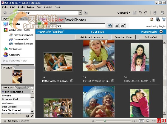167x124 pixels.
Task: Click the Add to Cart button
Action: pyautogui.click(x=151, y=37)
